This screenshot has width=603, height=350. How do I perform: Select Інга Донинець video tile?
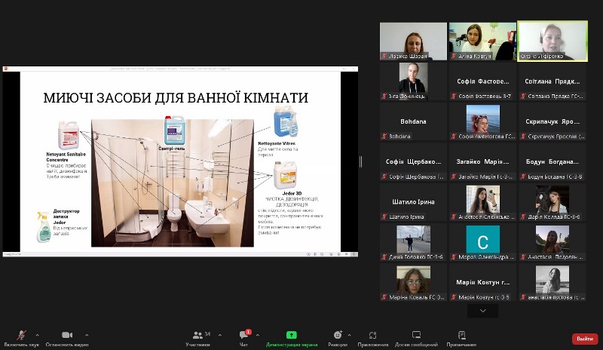coord(413,81)
